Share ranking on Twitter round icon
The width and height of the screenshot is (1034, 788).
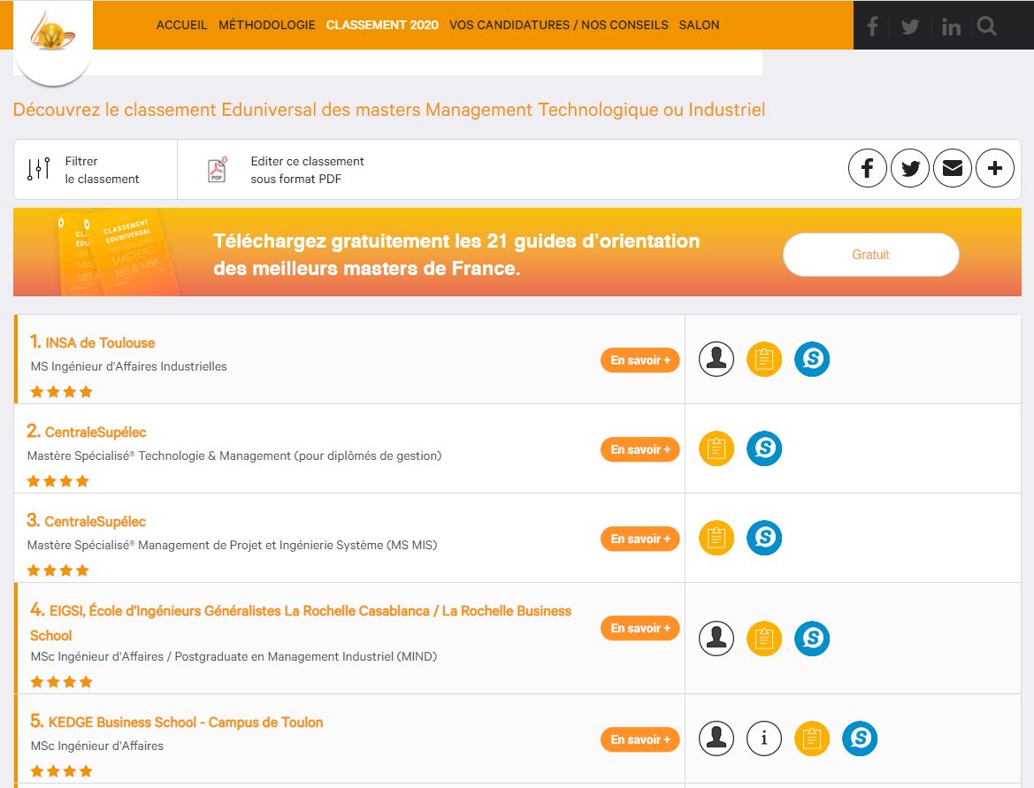click(x=910, y=168)
